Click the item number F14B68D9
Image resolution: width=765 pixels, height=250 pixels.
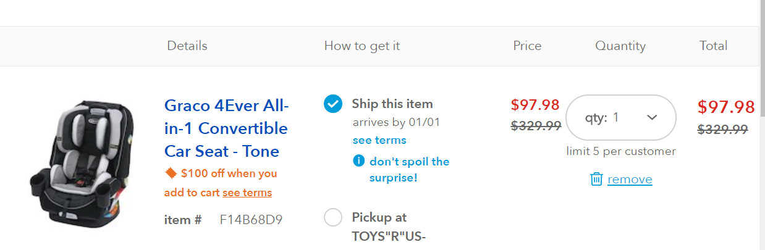251,220
